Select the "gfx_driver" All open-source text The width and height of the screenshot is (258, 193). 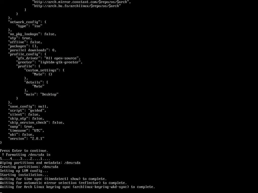48,58
